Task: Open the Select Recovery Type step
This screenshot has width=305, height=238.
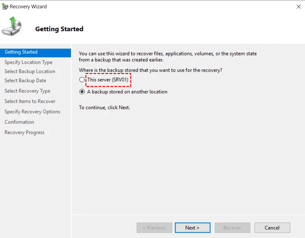Action: (x=28, y=91)
